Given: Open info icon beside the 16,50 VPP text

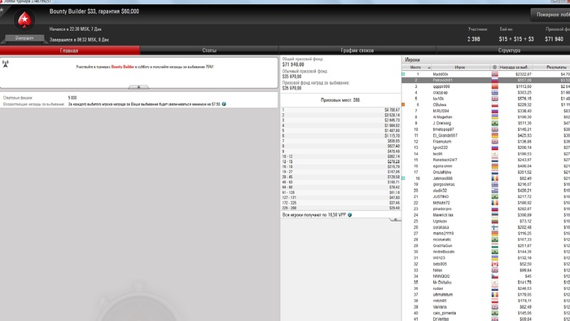Looking at the screenshot, I should pos(349,215).
